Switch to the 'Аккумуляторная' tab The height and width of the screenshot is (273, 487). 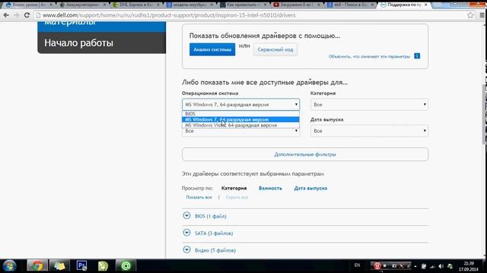pos(83,5)
